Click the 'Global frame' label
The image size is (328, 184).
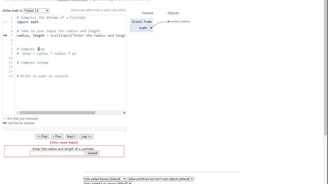141,21
